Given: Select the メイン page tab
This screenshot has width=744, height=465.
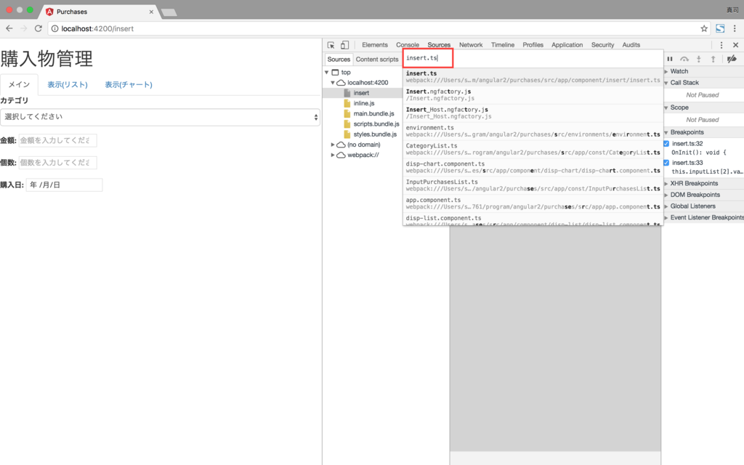Looking at the screenshot, I should point(19,85).
